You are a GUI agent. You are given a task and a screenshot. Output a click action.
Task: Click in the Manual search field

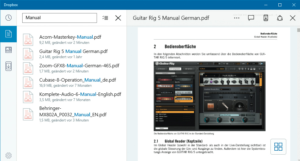[59, 18]
